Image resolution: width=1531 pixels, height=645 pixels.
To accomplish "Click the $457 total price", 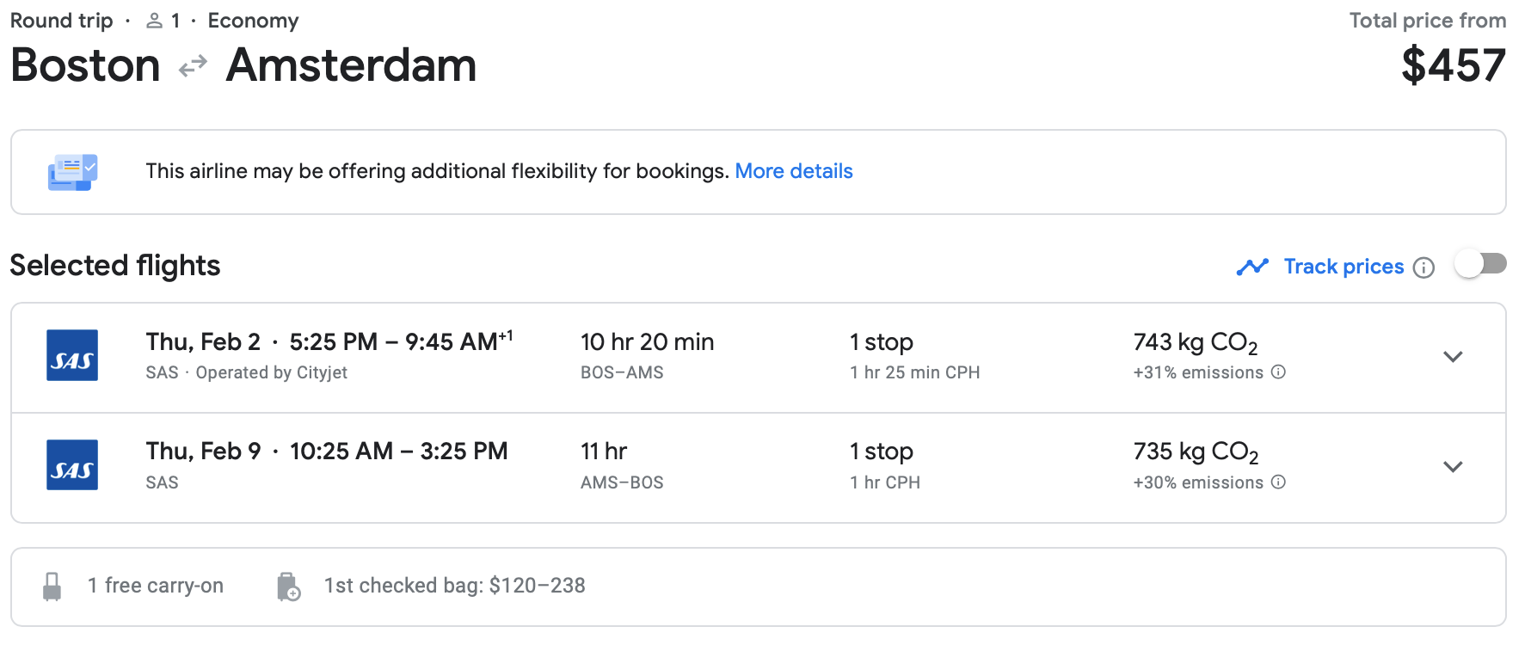I will coord(1454,65).
